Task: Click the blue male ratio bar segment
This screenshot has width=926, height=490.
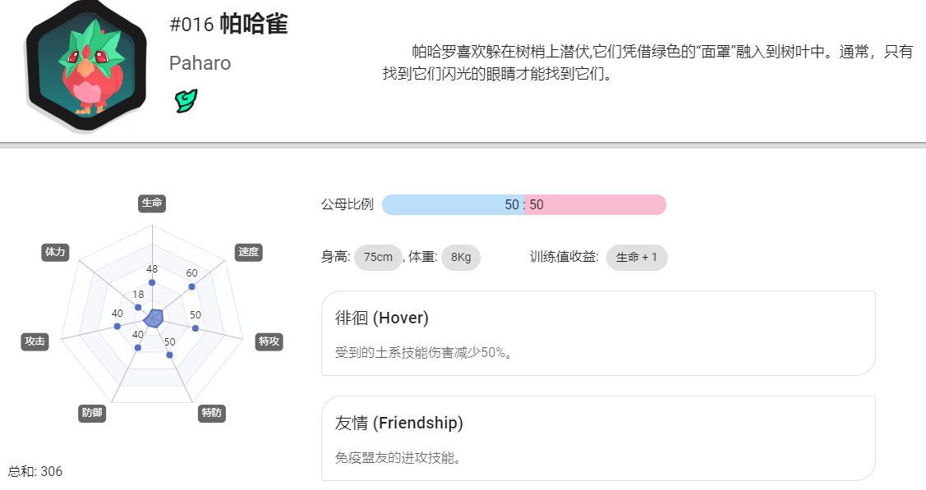Action: (x=453, y=204)
